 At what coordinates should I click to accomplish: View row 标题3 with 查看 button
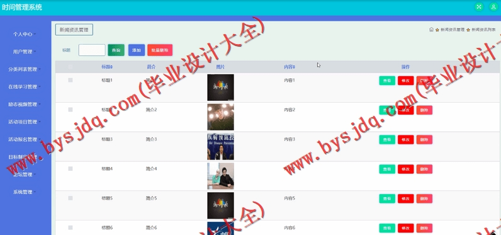387,140
